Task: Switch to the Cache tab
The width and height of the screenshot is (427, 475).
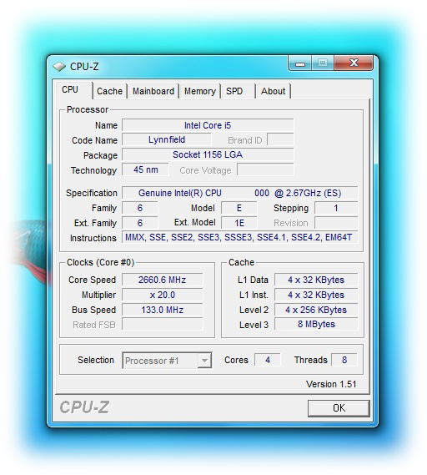Action: pos(109,91)
